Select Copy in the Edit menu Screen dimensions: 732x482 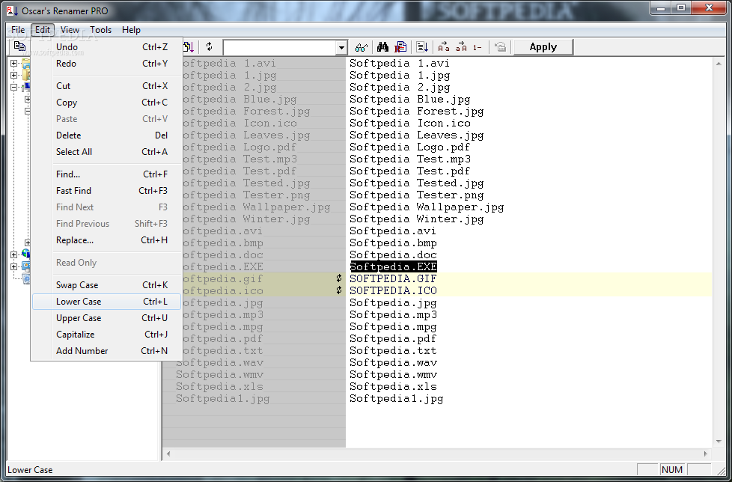tap(106, 103)
